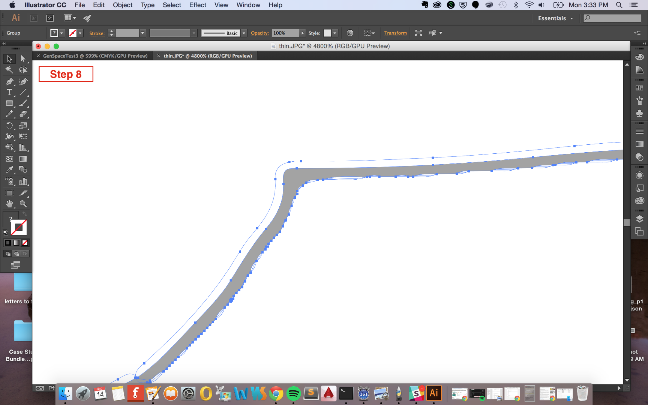Select the Line Segment tool
The height and width of the screenshot is (405, 648).
click(x=23, y=92)
